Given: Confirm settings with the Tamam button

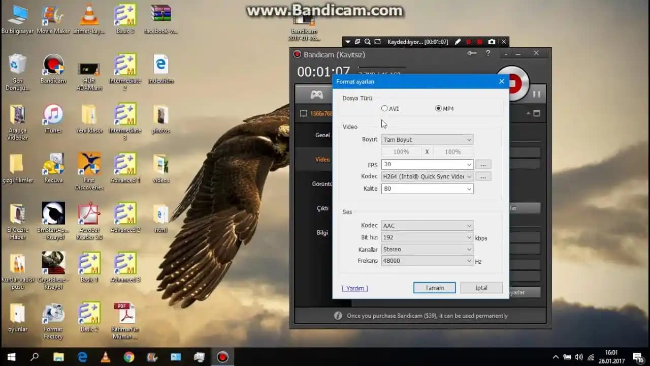Looking at the screenshot, I should click(x=434, y=288).
